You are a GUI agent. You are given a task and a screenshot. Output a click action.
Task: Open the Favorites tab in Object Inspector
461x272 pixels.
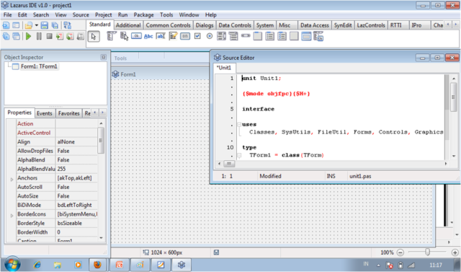click(69, 113)
